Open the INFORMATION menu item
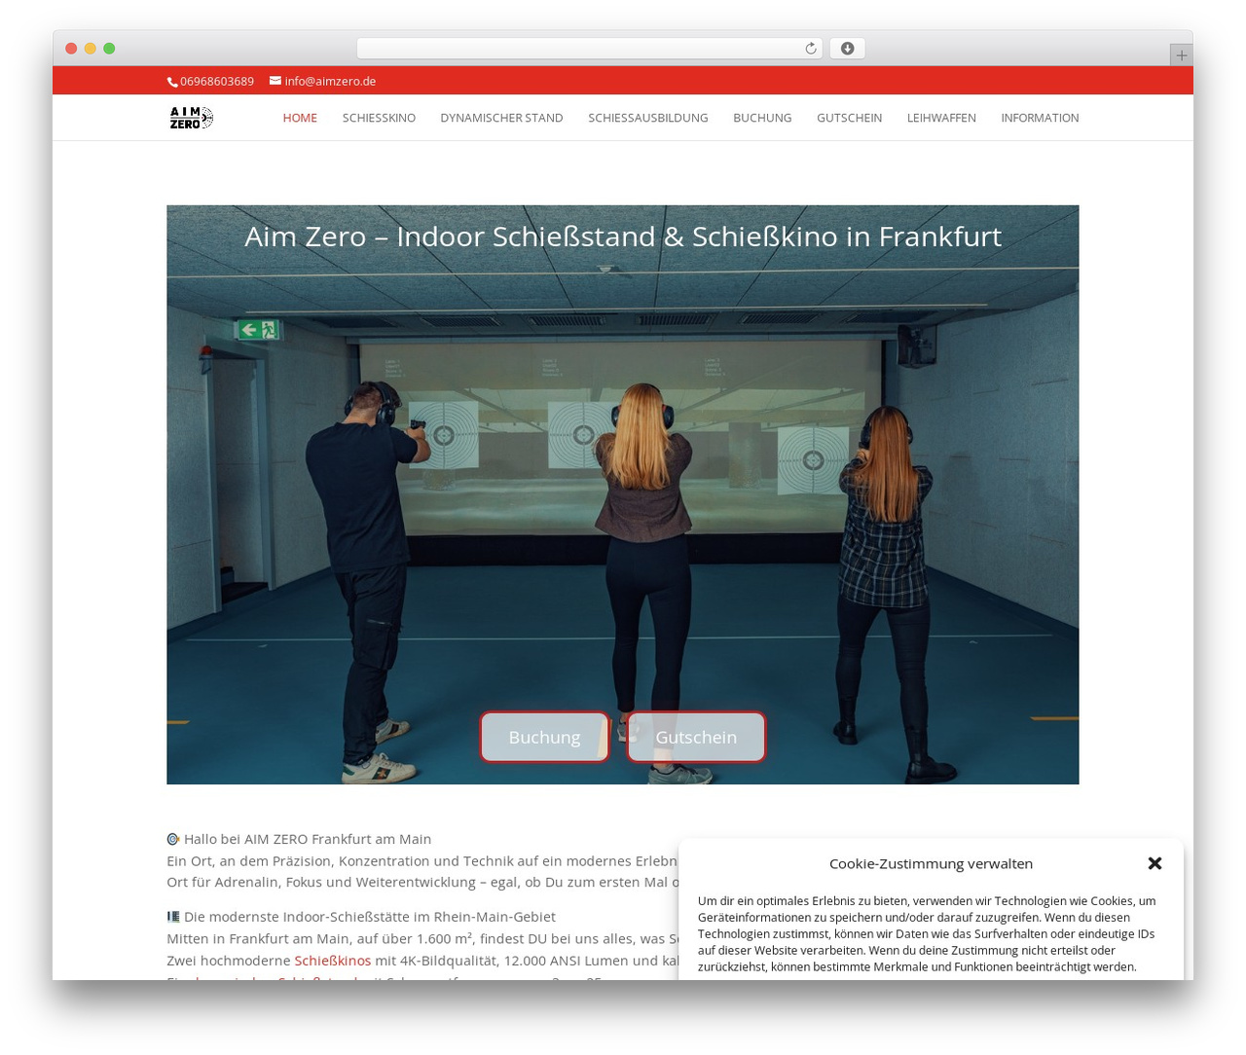 [x=1040, y=118]
